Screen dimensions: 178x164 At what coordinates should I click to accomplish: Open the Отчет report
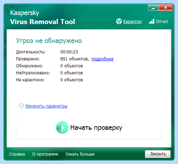[x=162, y=22]
